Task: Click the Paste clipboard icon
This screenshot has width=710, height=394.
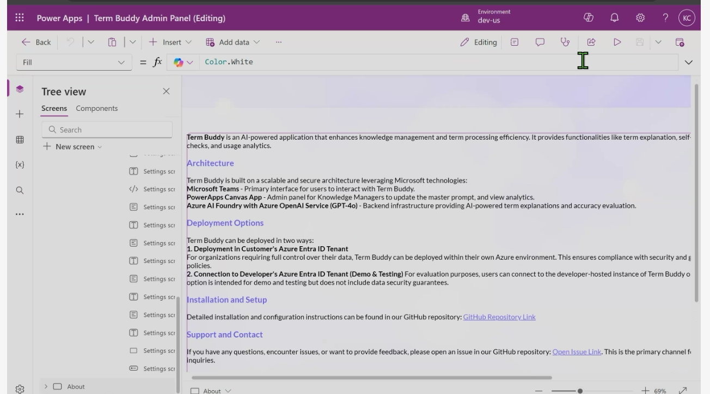Action: 112,42
